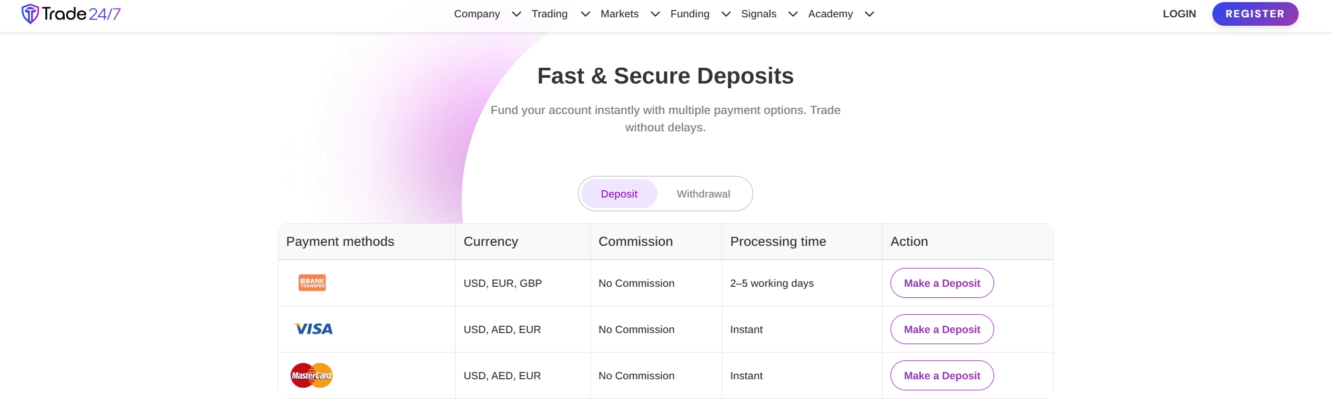Expand the Signals menu chevron
1336x415 pixels.
[x=793, y=14]
